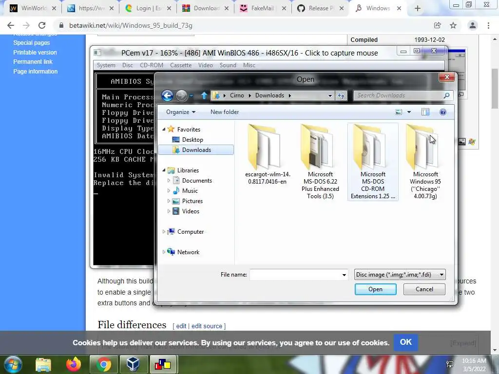Collapse the Favorites tree section

tap(164, 129)
